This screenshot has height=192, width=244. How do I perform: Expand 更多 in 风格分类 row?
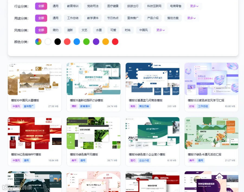(160, 30)
